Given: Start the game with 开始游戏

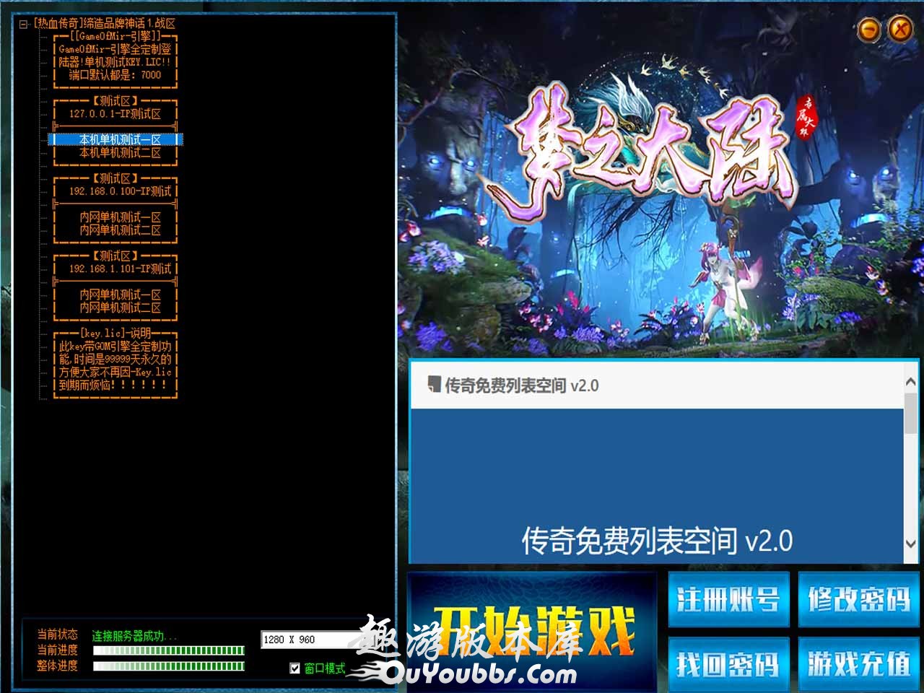Looking at the screenshot, I should tap(532, 630).
